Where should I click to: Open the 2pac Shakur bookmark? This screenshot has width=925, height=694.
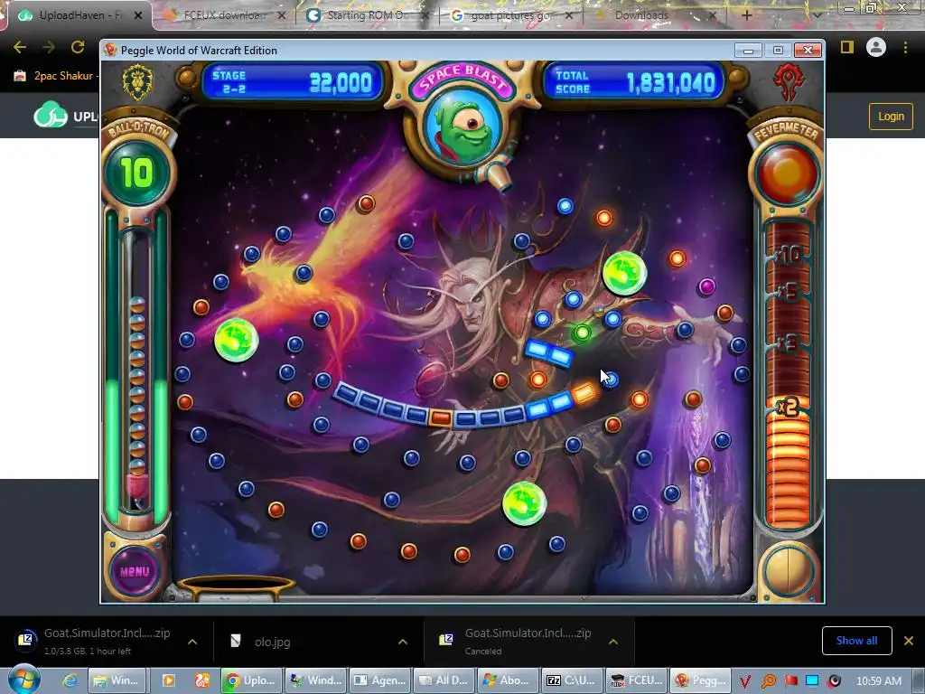54,76
